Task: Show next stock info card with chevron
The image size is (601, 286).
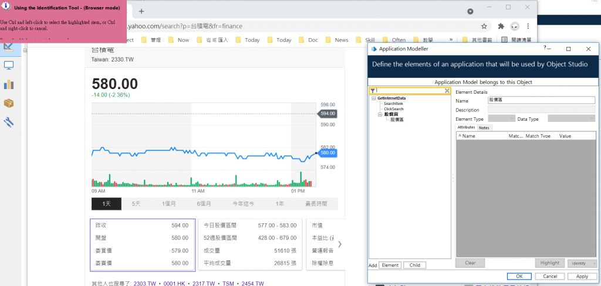Action: [340, 244]
